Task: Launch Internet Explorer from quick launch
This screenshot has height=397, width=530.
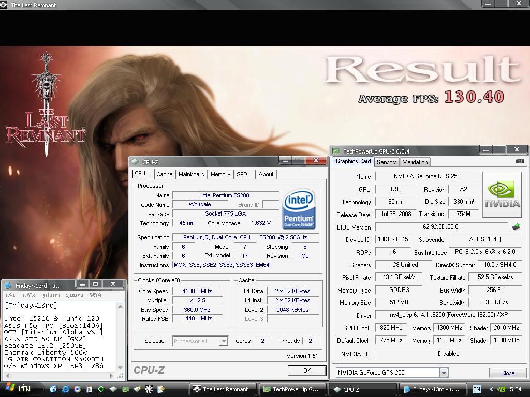Action: point(66,389)
